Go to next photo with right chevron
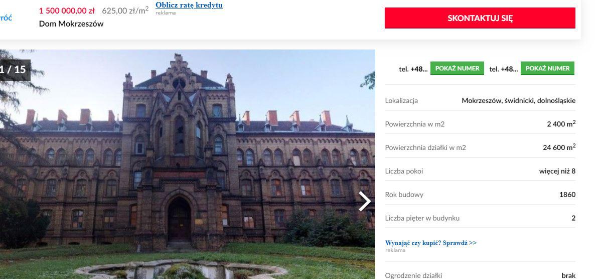Image resolution: width=601 pixels, height=279 pixels. pos(365,201)
